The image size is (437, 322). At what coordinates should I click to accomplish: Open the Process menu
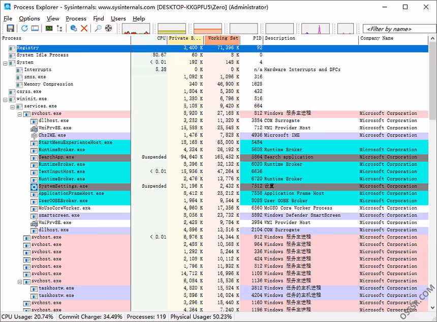[76, 18]
